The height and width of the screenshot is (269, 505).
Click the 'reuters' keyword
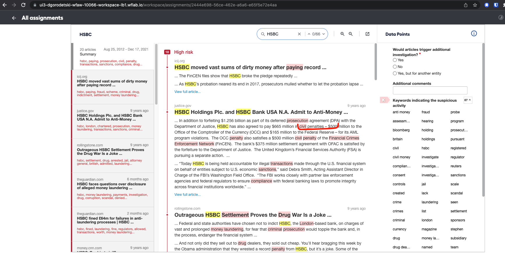(456, 166)
